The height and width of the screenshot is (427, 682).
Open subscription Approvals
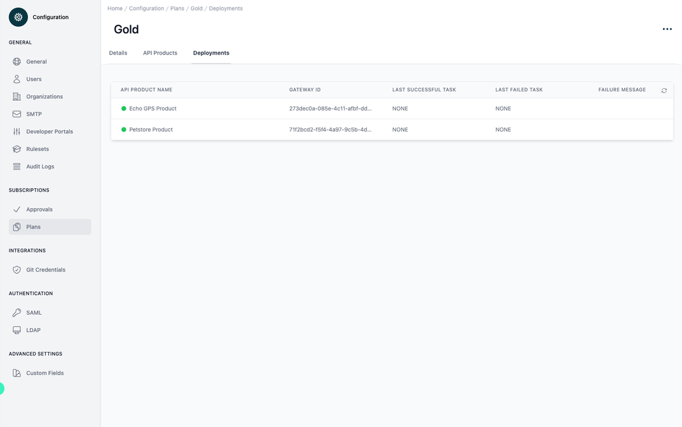tap(39, 209)
